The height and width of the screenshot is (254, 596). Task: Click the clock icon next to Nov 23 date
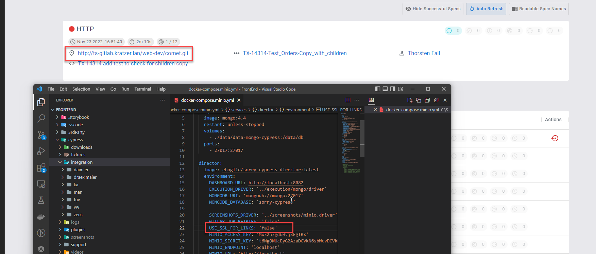(x=72, y=42)
